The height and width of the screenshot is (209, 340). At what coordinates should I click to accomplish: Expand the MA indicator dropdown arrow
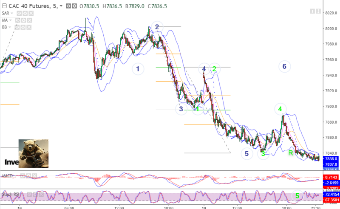(x=10, y=20)
